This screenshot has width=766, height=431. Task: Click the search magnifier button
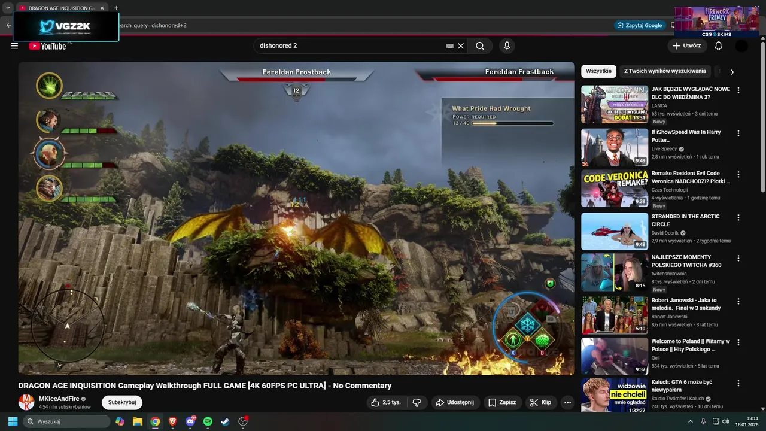[x=480, y=46]
